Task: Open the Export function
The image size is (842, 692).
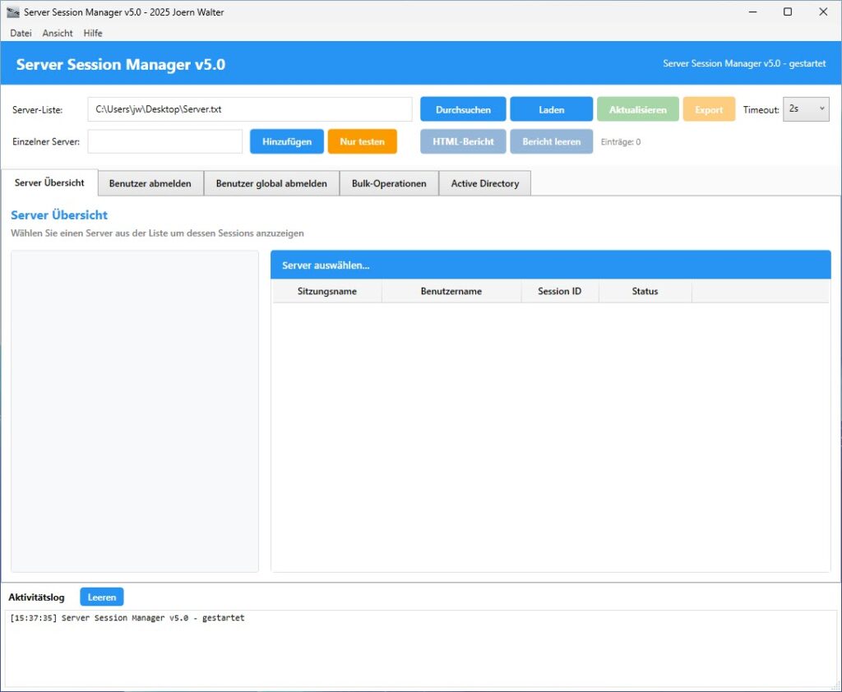Action: (708, 108)
